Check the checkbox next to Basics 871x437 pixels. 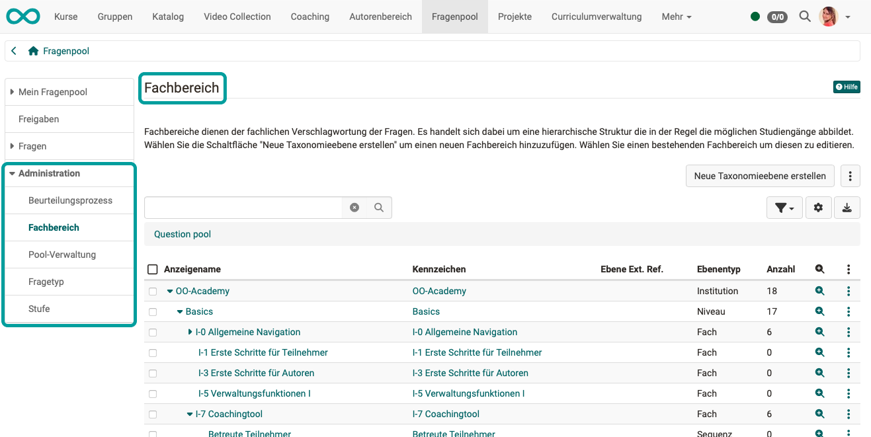click(153, 311)
